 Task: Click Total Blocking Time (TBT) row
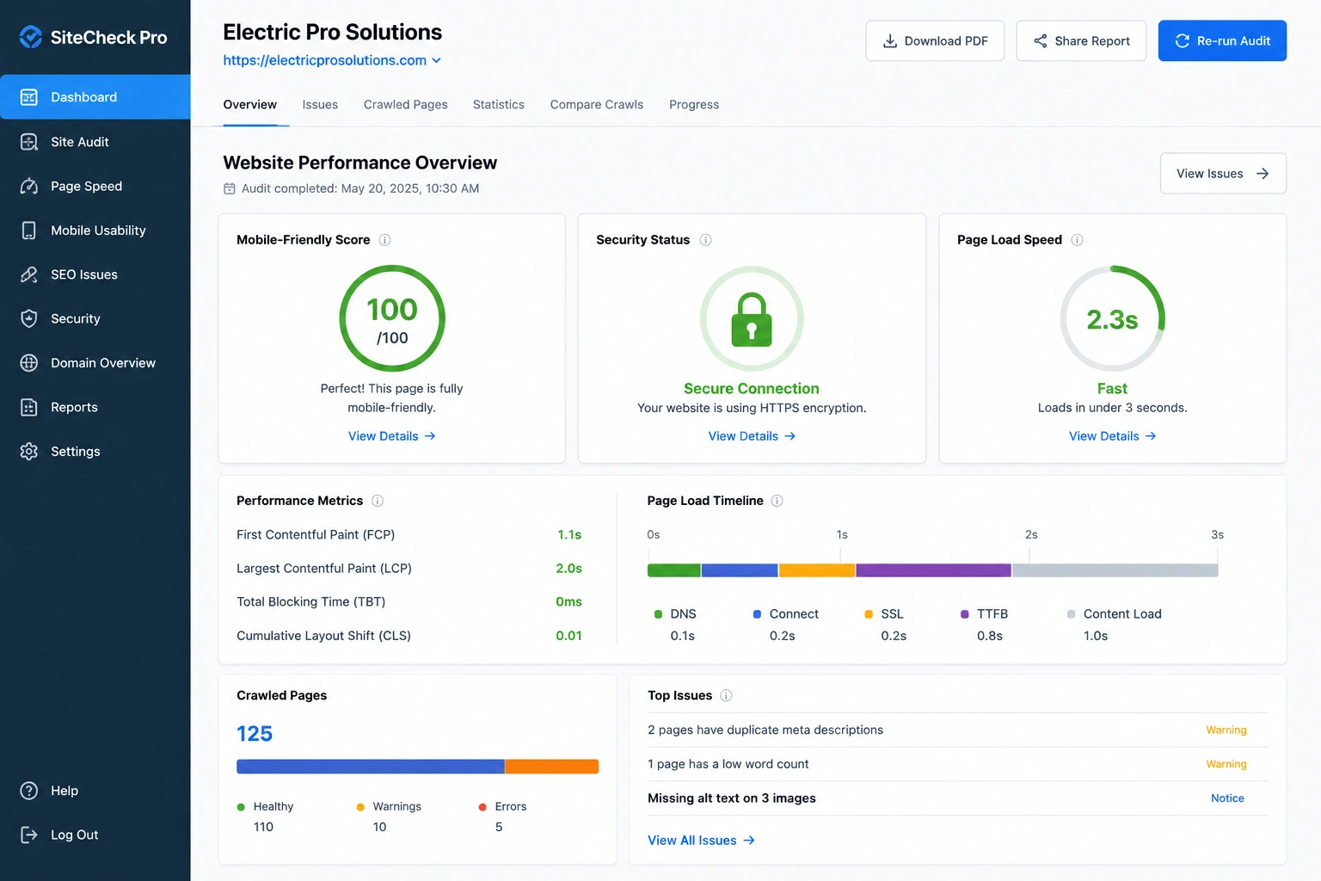click(409, 602)
